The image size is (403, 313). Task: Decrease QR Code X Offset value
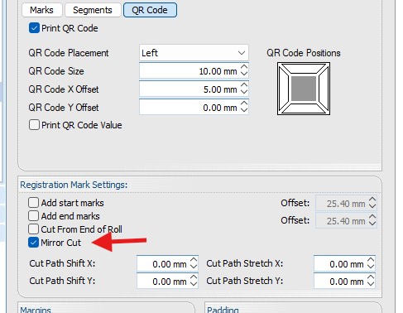pyautogui.click(x=244, y=92)
